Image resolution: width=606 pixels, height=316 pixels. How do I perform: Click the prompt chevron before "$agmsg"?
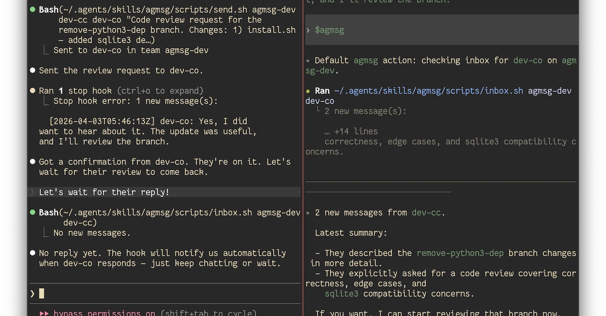308,30
